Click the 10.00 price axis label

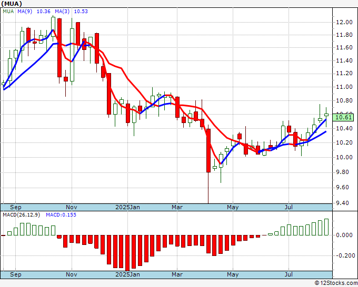tap(344, 157)
